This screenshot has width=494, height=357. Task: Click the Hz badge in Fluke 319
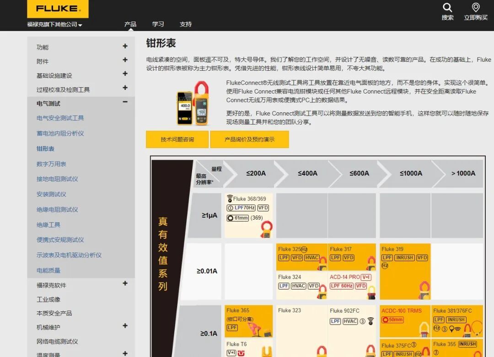(x=385, y=266)
